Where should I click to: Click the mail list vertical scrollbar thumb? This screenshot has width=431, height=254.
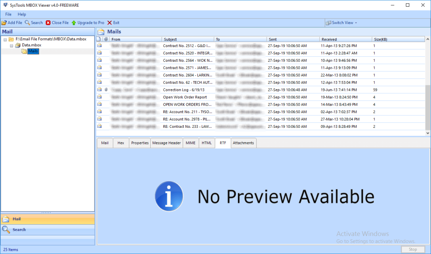pyautogui.click(x=428, y=107)
